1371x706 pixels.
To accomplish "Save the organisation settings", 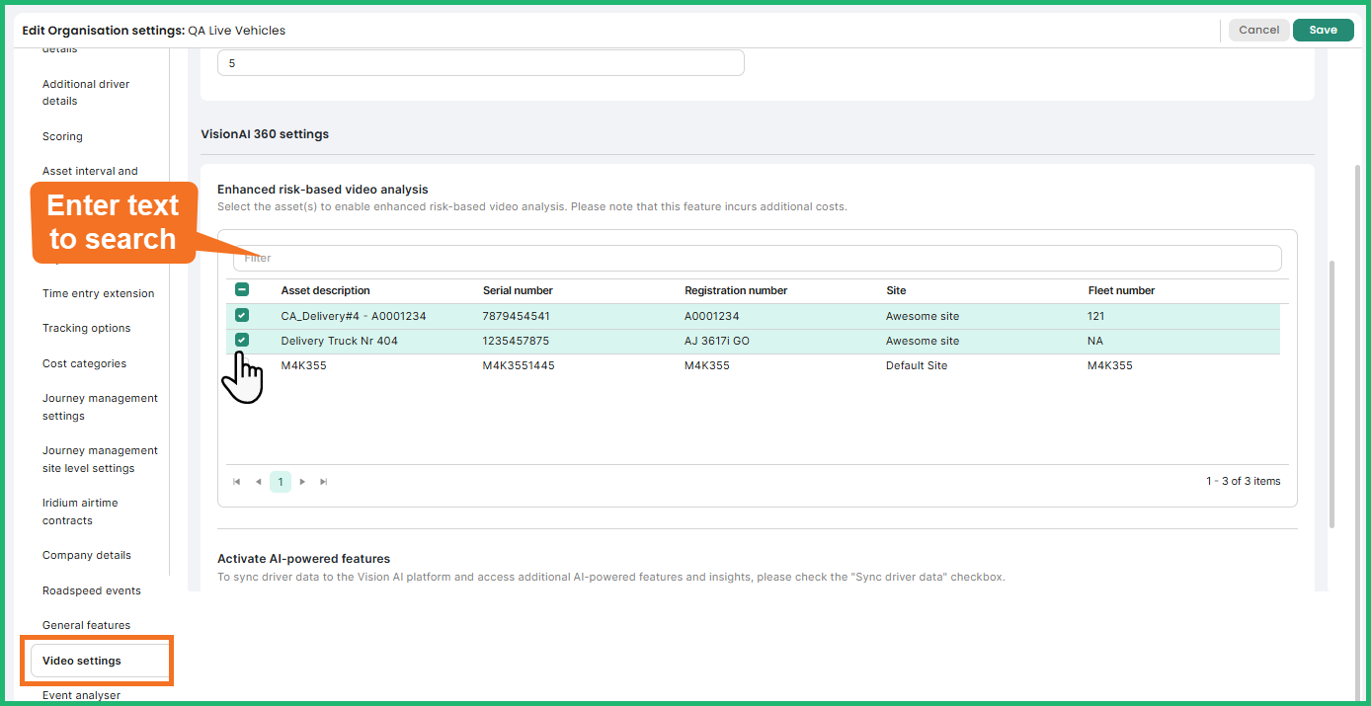I will click(x=1323, y=30).
